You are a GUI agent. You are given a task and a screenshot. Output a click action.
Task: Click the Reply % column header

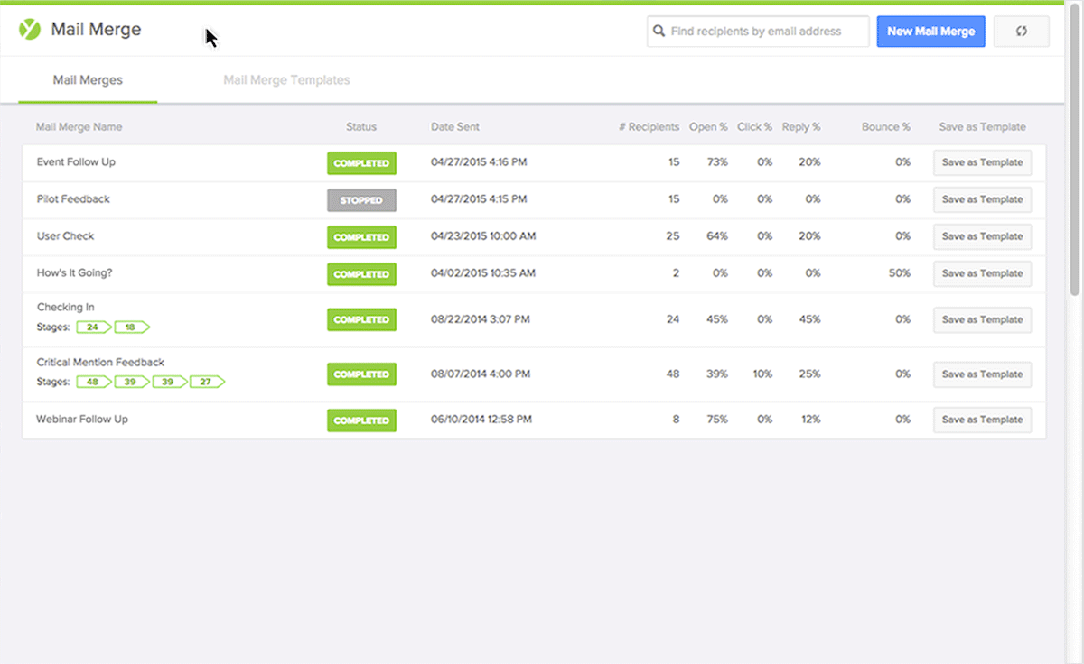point(801,127)
